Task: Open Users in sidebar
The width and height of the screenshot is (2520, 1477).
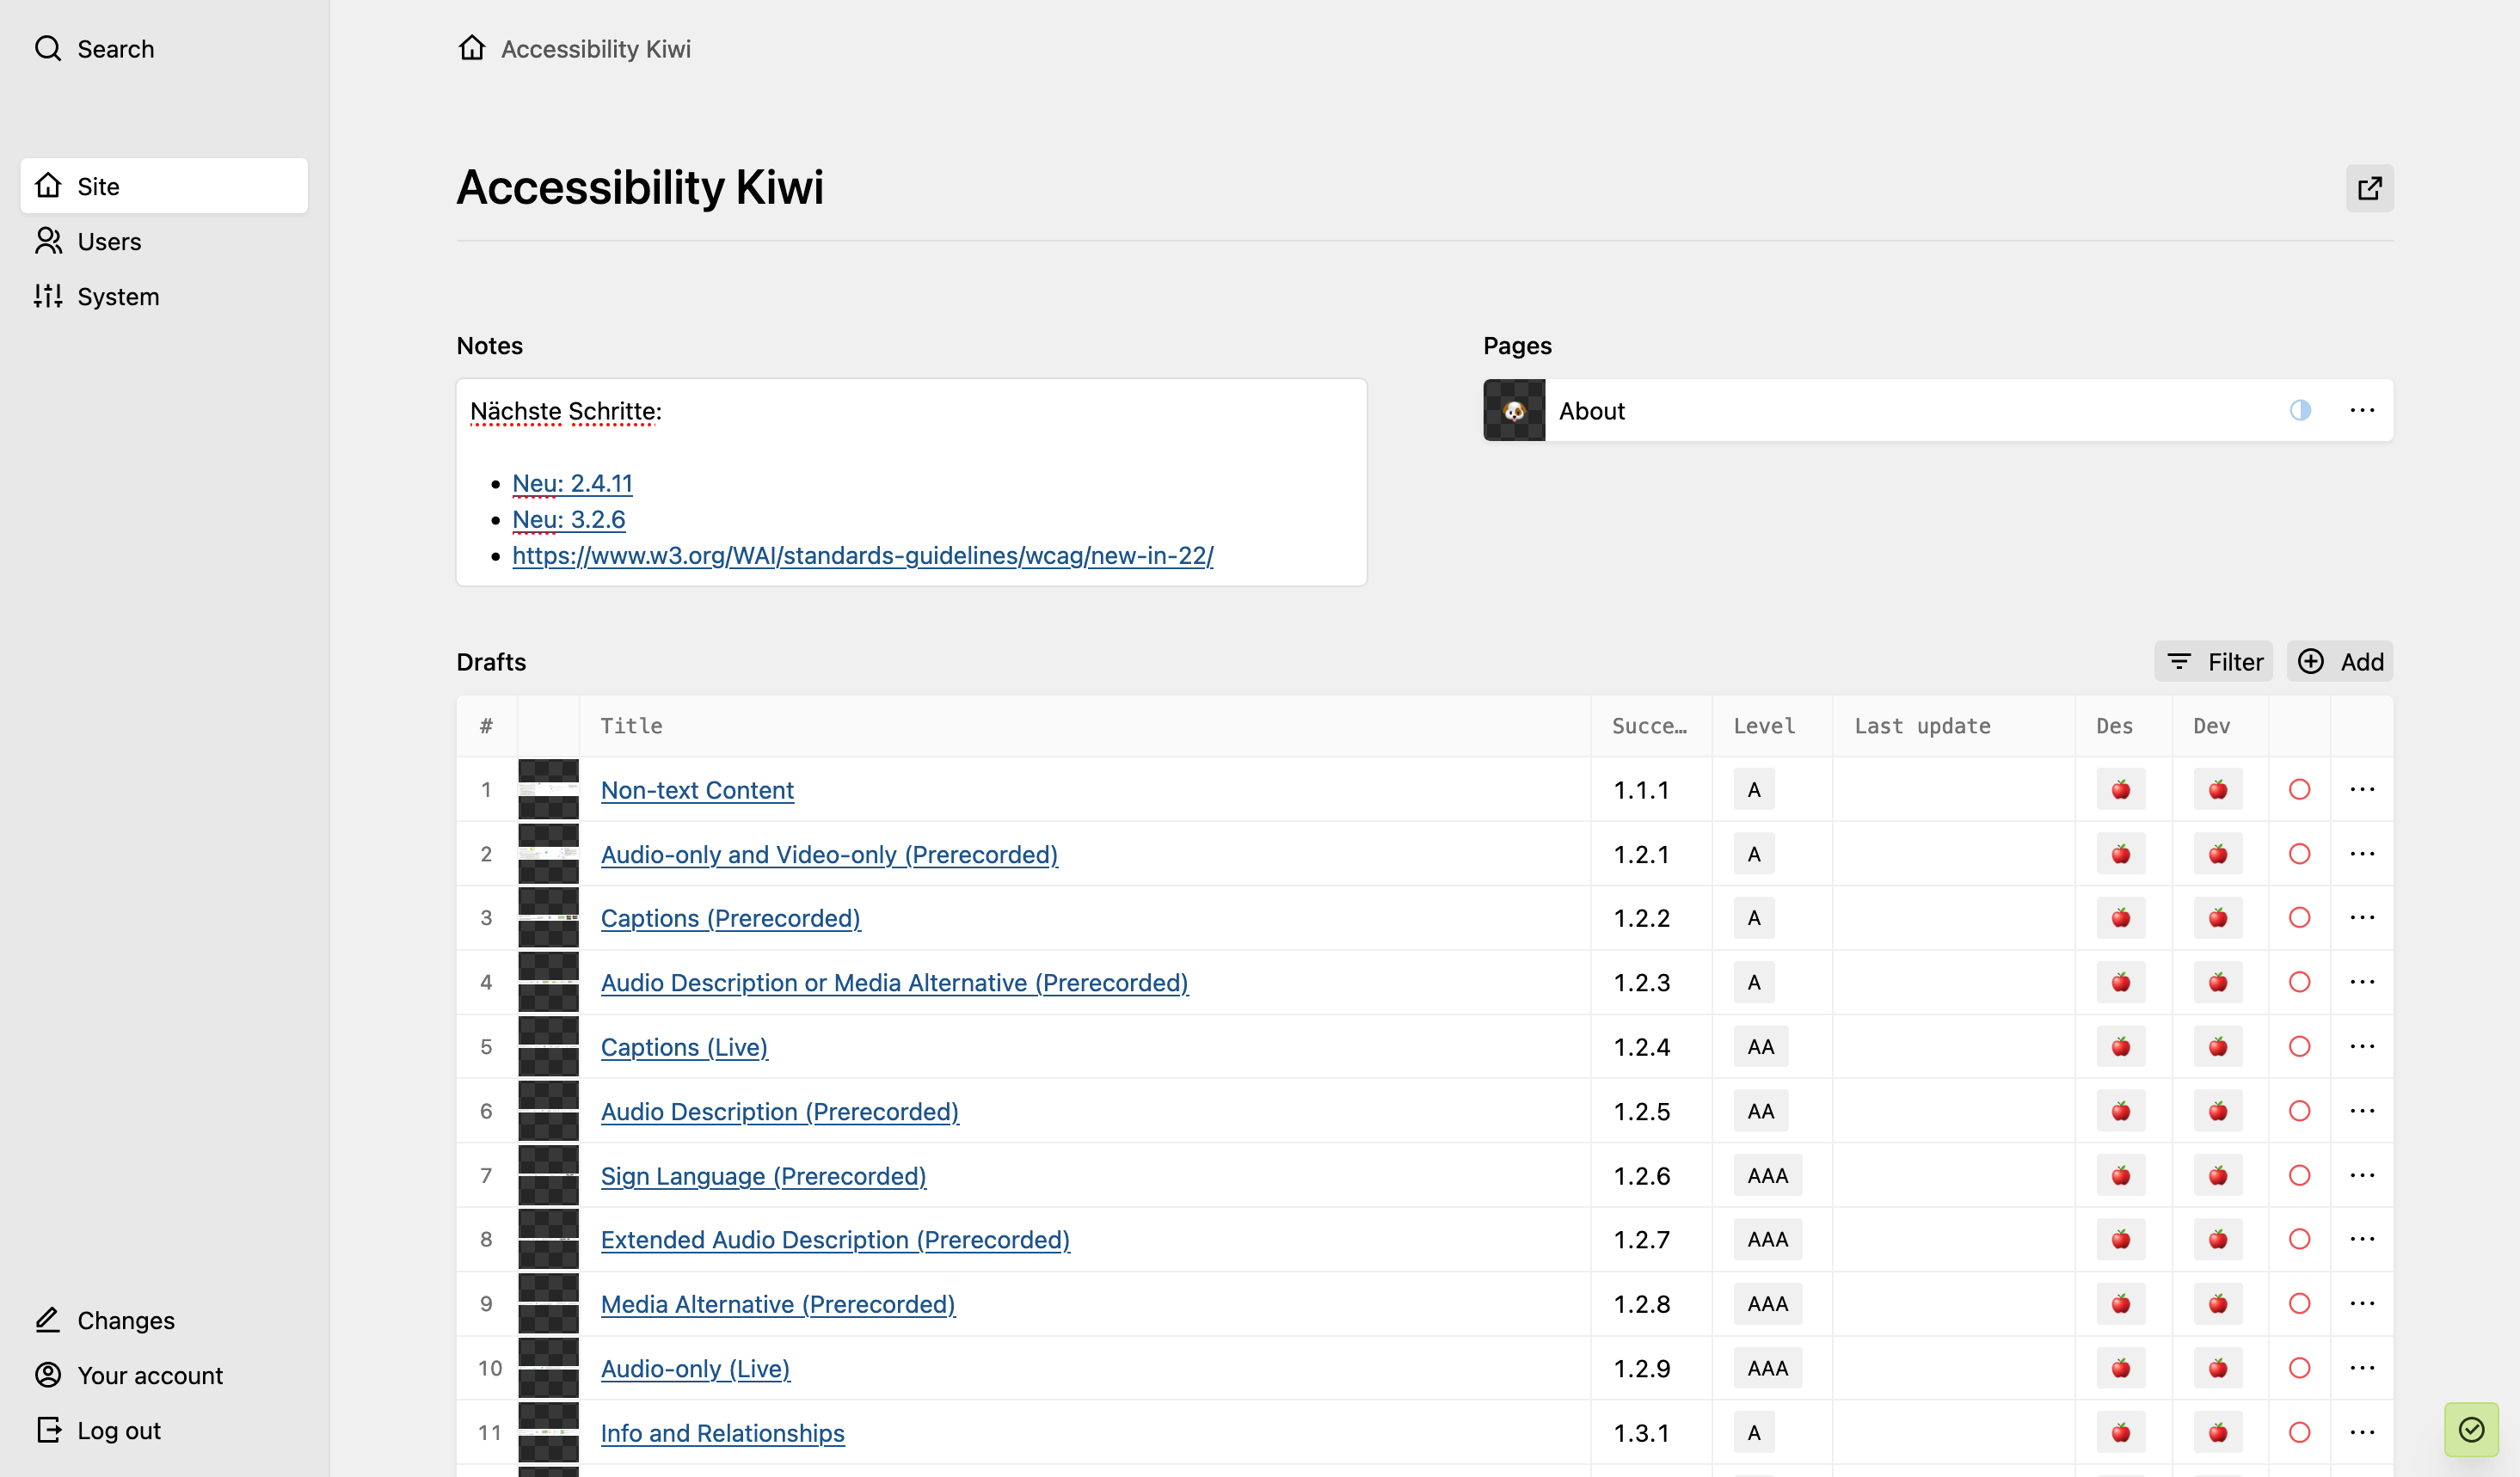Action: point(164,241)
